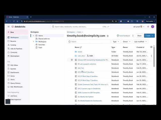
Task: Click the New button
Action: click(x=17, y=32)
